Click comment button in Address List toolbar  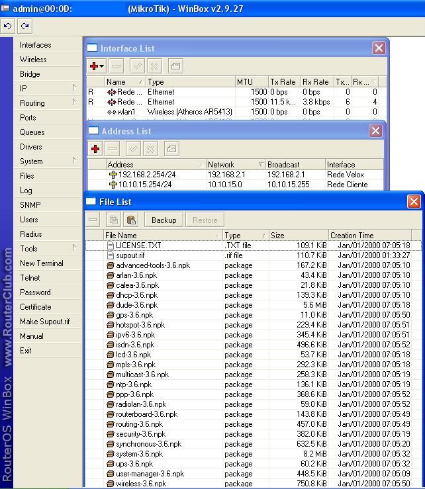171,149
